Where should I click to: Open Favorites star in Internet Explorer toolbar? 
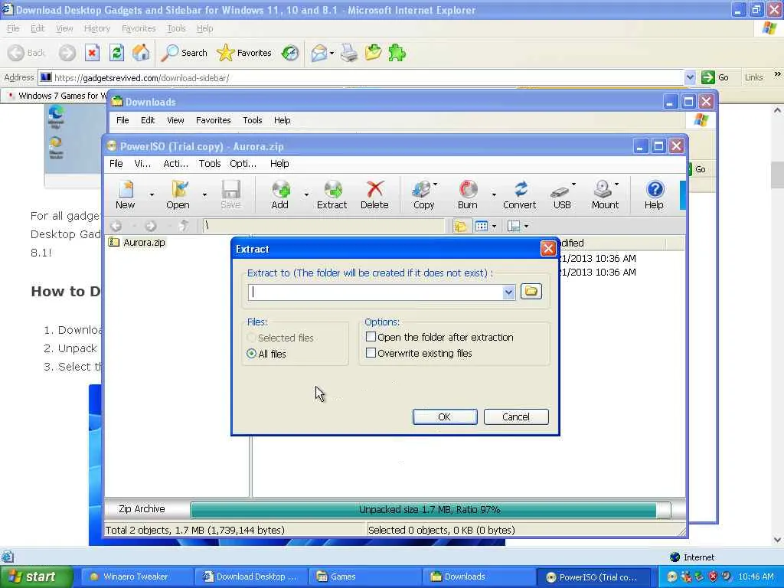[244, 53]
